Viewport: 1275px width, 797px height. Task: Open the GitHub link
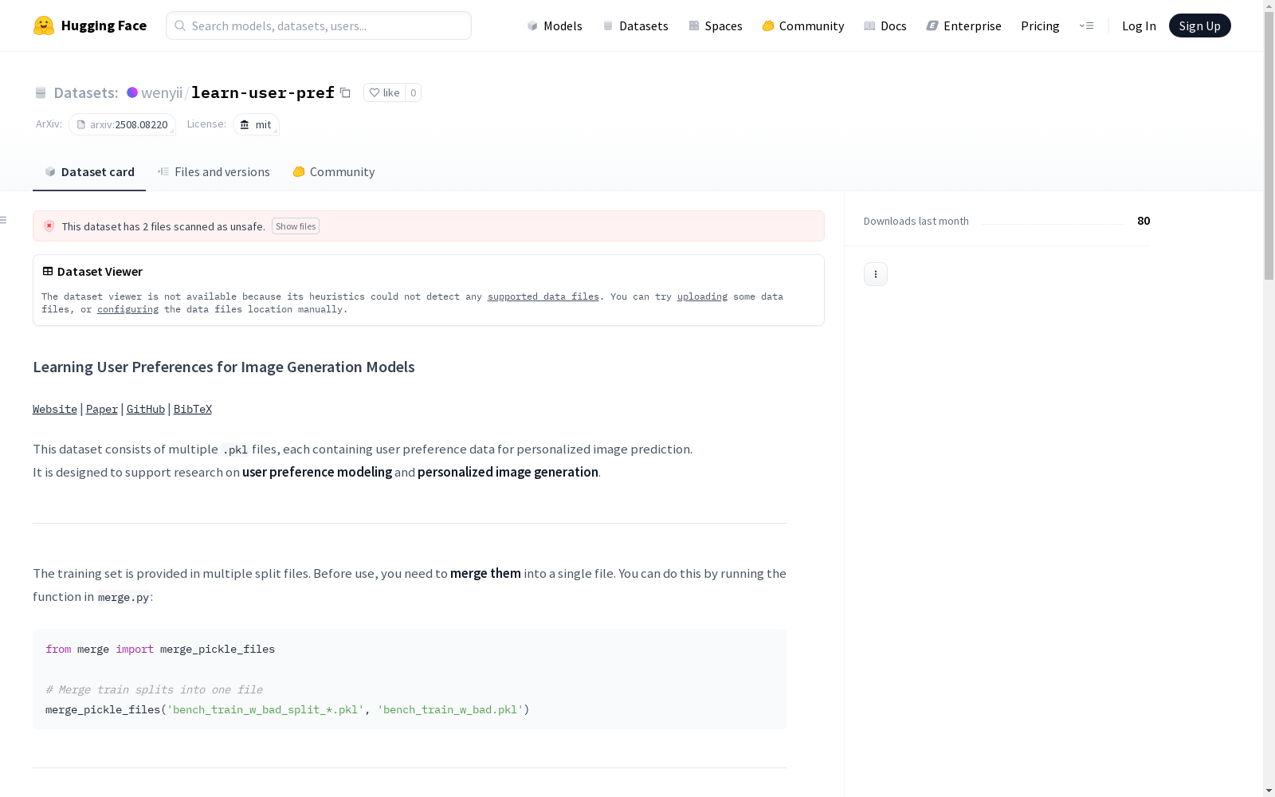coord(146,409)
